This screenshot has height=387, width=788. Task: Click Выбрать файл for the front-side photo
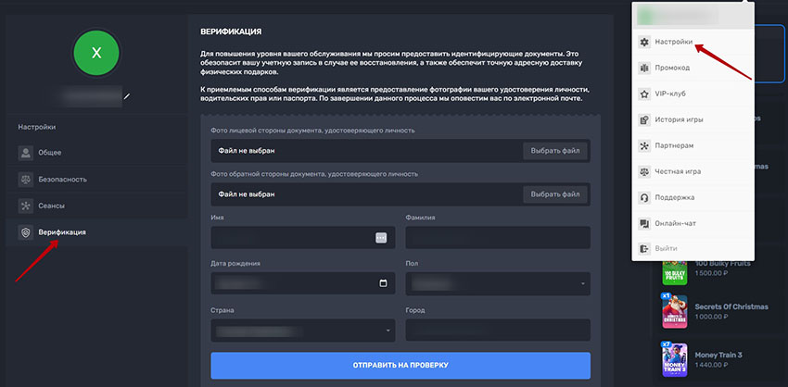click(555, 151)
